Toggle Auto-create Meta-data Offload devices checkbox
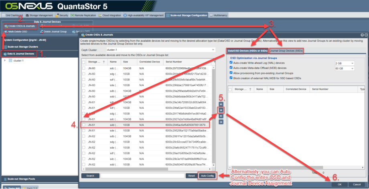The image size is (369, 189). tap(231, 68)
